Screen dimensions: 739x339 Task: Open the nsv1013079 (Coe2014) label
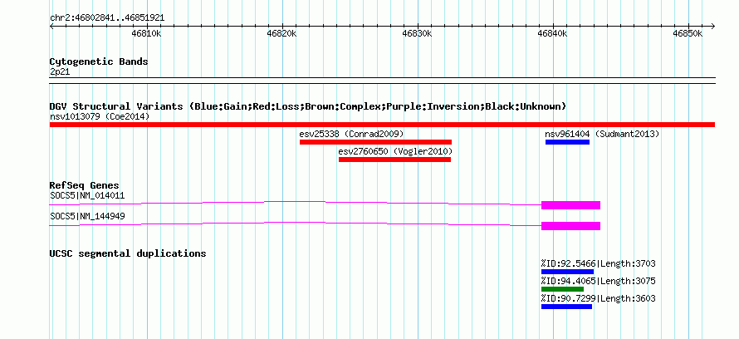pyautogui.click(x=100, y=116)
